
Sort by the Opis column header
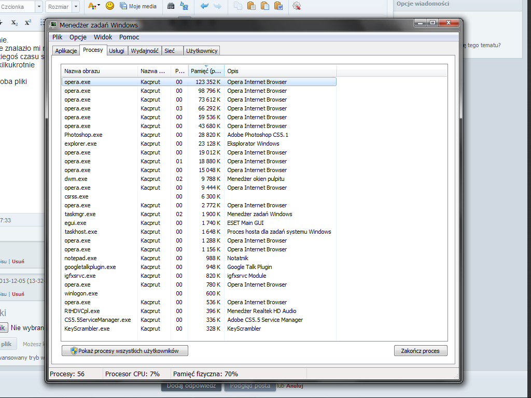click(281, 71)
